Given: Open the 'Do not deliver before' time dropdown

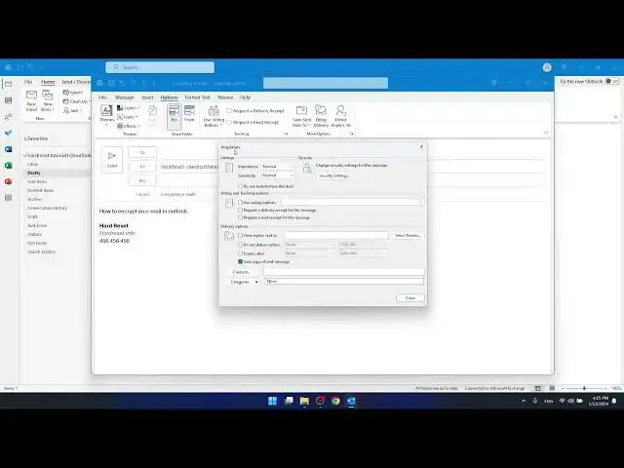Looking at the screenshot, I should tap(384, 245).
